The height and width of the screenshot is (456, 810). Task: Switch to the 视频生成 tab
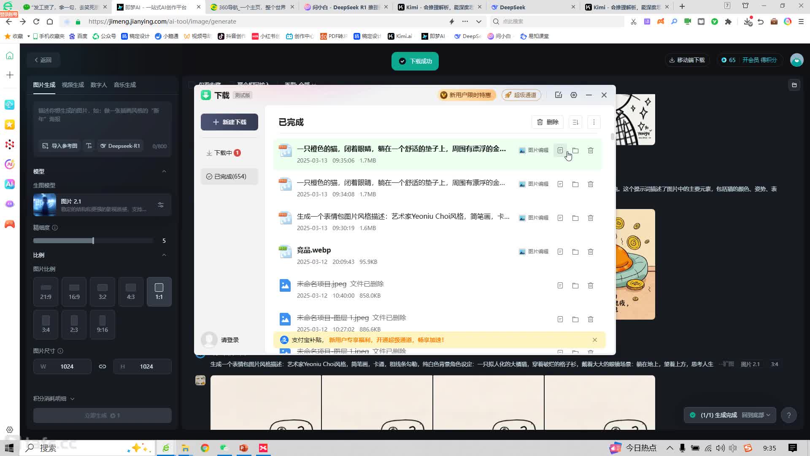point(72,85)
